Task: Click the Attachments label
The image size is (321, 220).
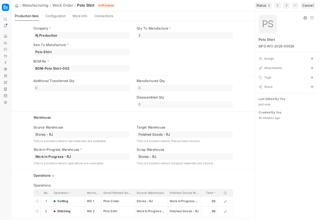Action: [x=273, y=68]
